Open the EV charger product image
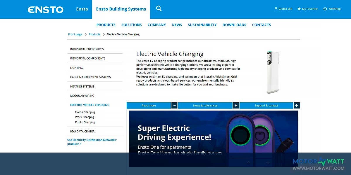 pos(273,71)
